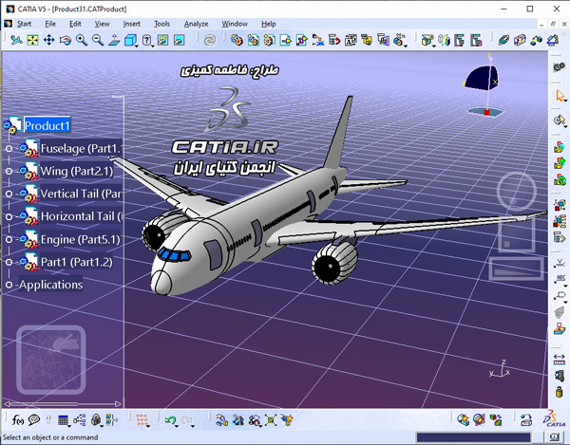Click the padlock icon in bottom toolbar

(96, 420)
